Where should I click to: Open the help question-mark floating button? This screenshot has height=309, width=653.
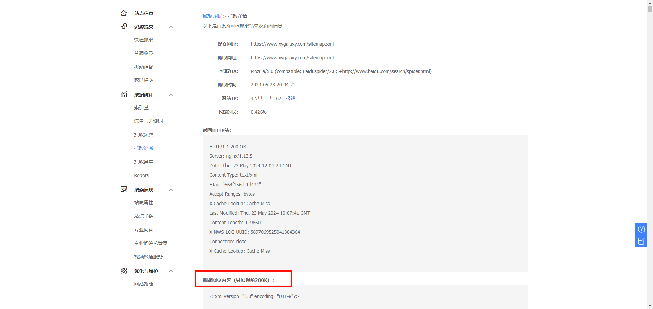pyautogui.click(x=641, y=229)
